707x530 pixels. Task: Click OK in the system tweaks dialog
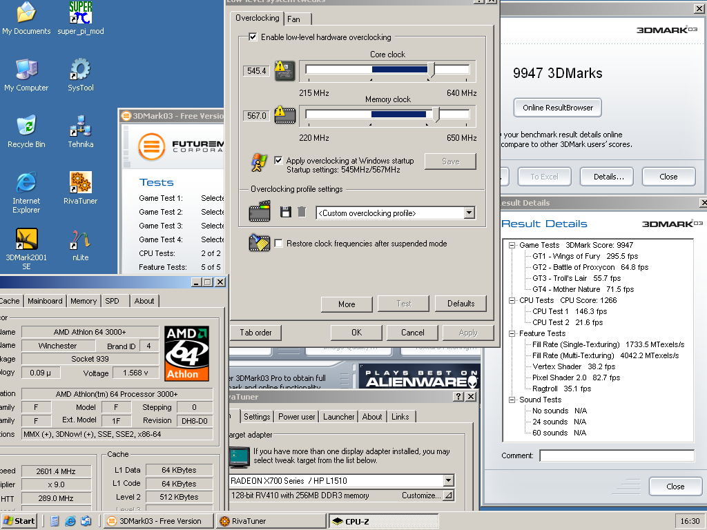coord(356,332)
